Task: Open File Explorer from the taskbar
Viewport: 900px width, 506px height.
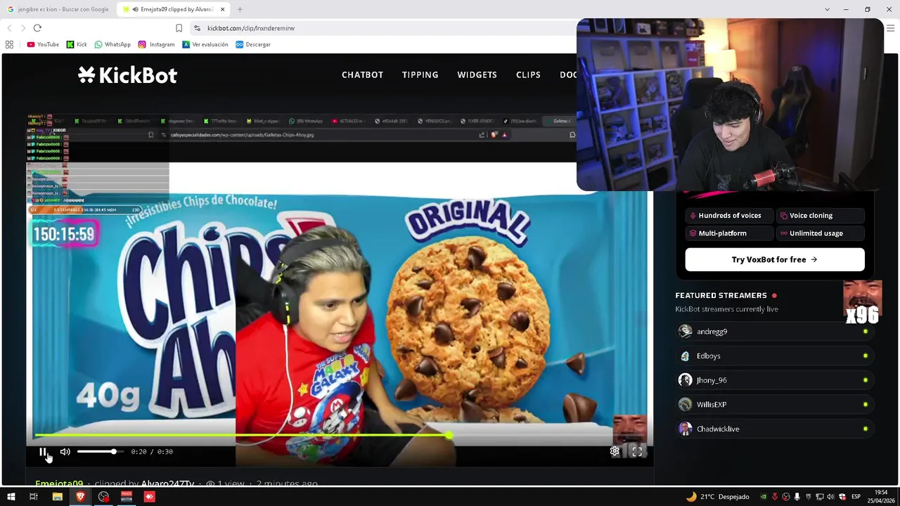Action: [58, 497]
